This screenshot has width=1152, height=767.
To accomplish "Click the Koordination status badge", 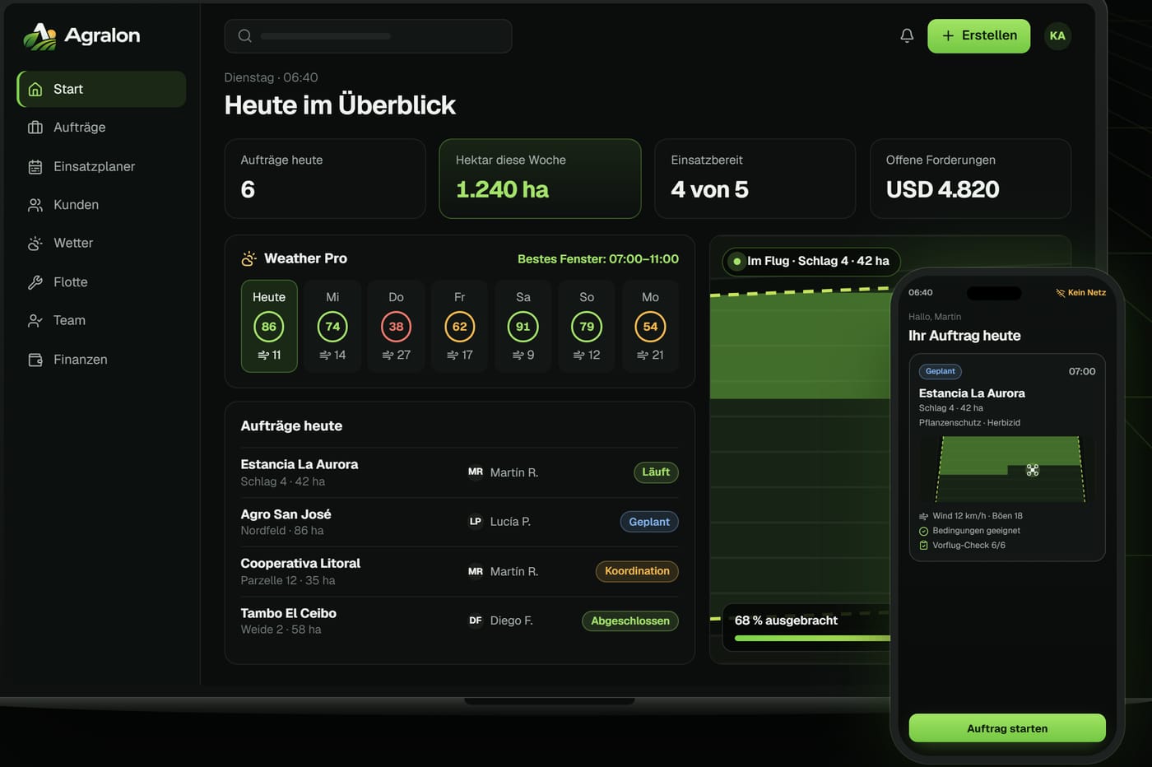I will coord(637,571).
